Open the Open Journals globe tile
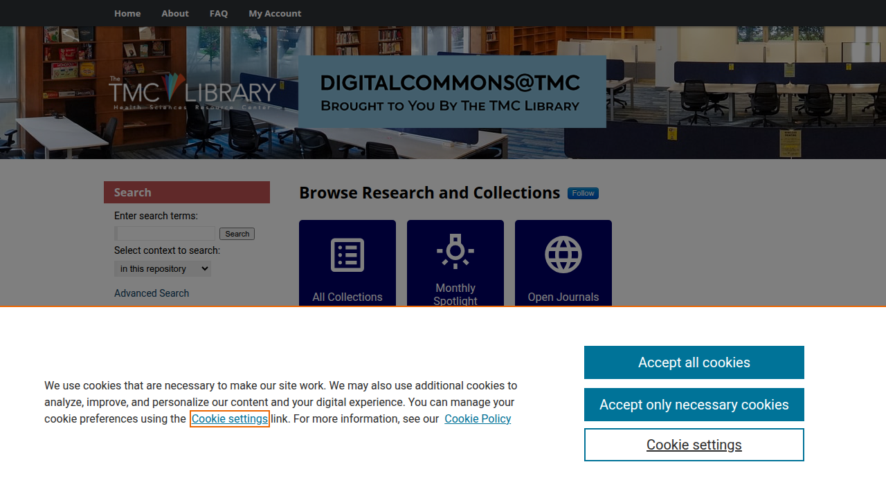The height and width of the screenshot is (498, 886). click(563, 263)
